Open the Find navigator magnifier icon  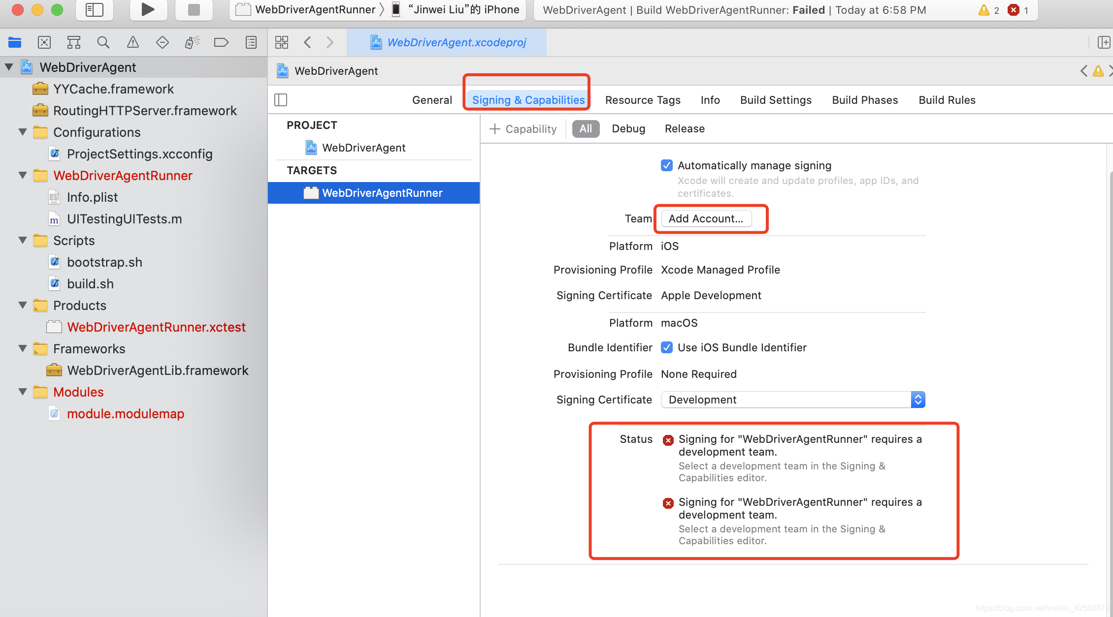click(x=103, y=43)
